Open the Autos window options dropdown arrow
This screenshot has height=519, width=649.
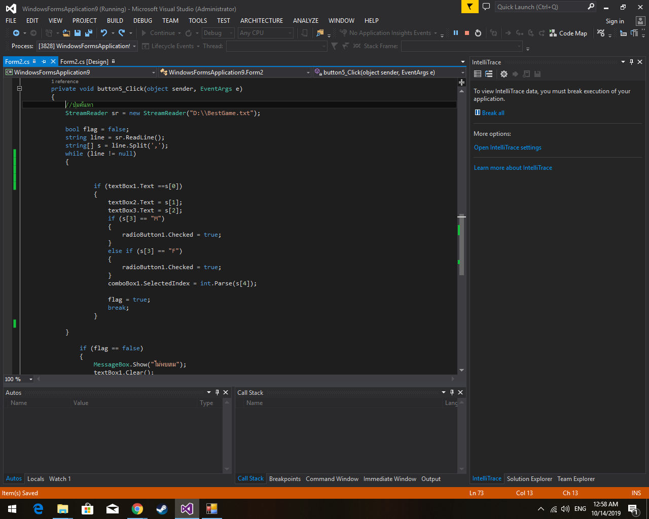coord(209,392)
